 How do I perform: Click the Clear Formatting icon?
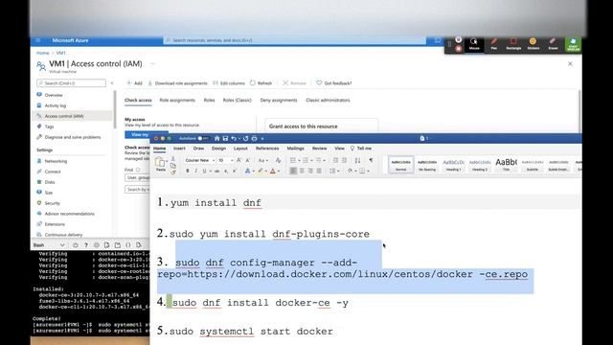[x=278, y=160]
